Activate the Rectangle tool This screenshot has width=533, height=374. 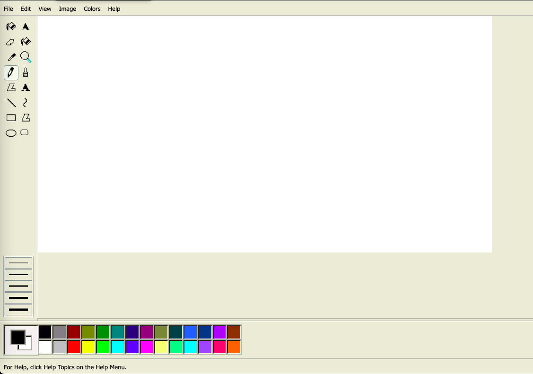coord(10,118)
